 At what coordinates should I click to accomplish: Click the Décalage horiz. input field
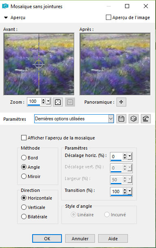click(116, 157)
